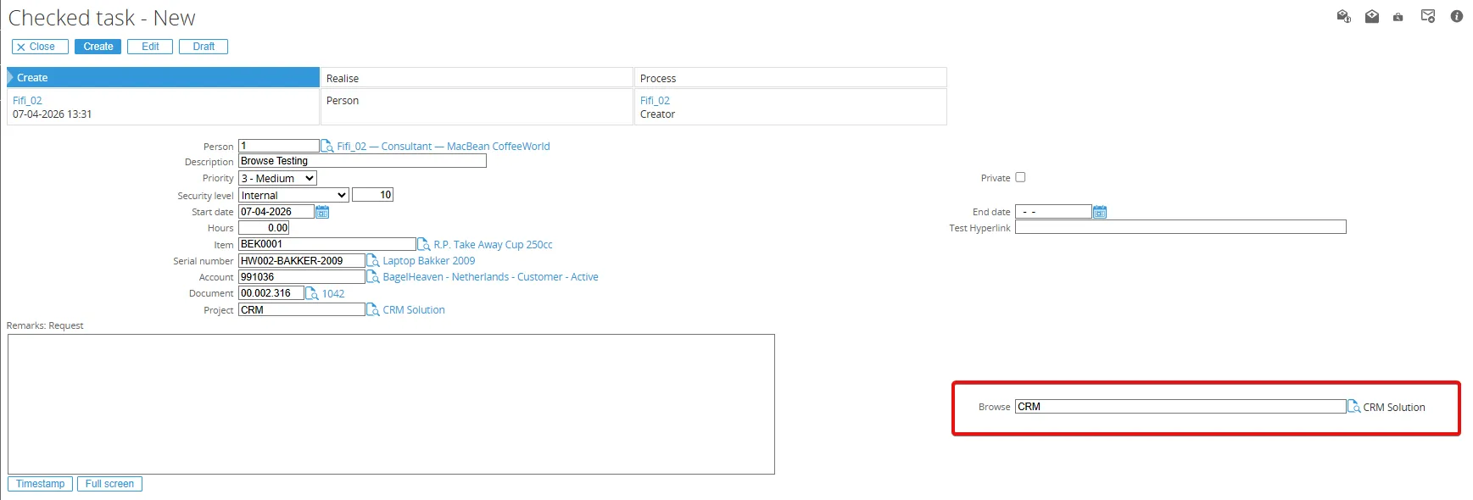
Task: Toggle the Private checkbox
Action: 1021,177
